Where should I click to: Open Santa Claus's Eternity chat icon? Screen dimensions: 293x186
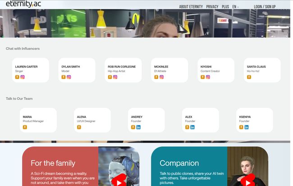pyautogui.click(x=249, y=77)
